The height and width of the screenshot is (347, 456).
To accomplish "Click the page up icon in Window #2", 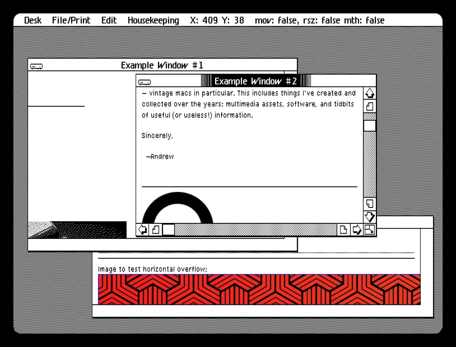I will point(369,106).
